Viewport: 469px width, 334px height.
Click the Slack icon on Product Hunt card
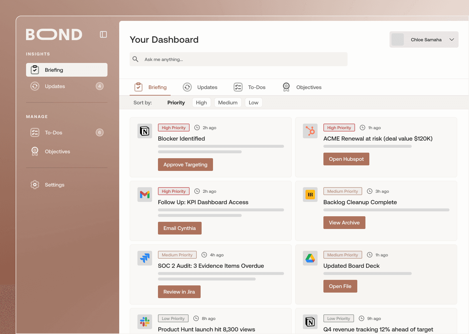tap(145, 322)
